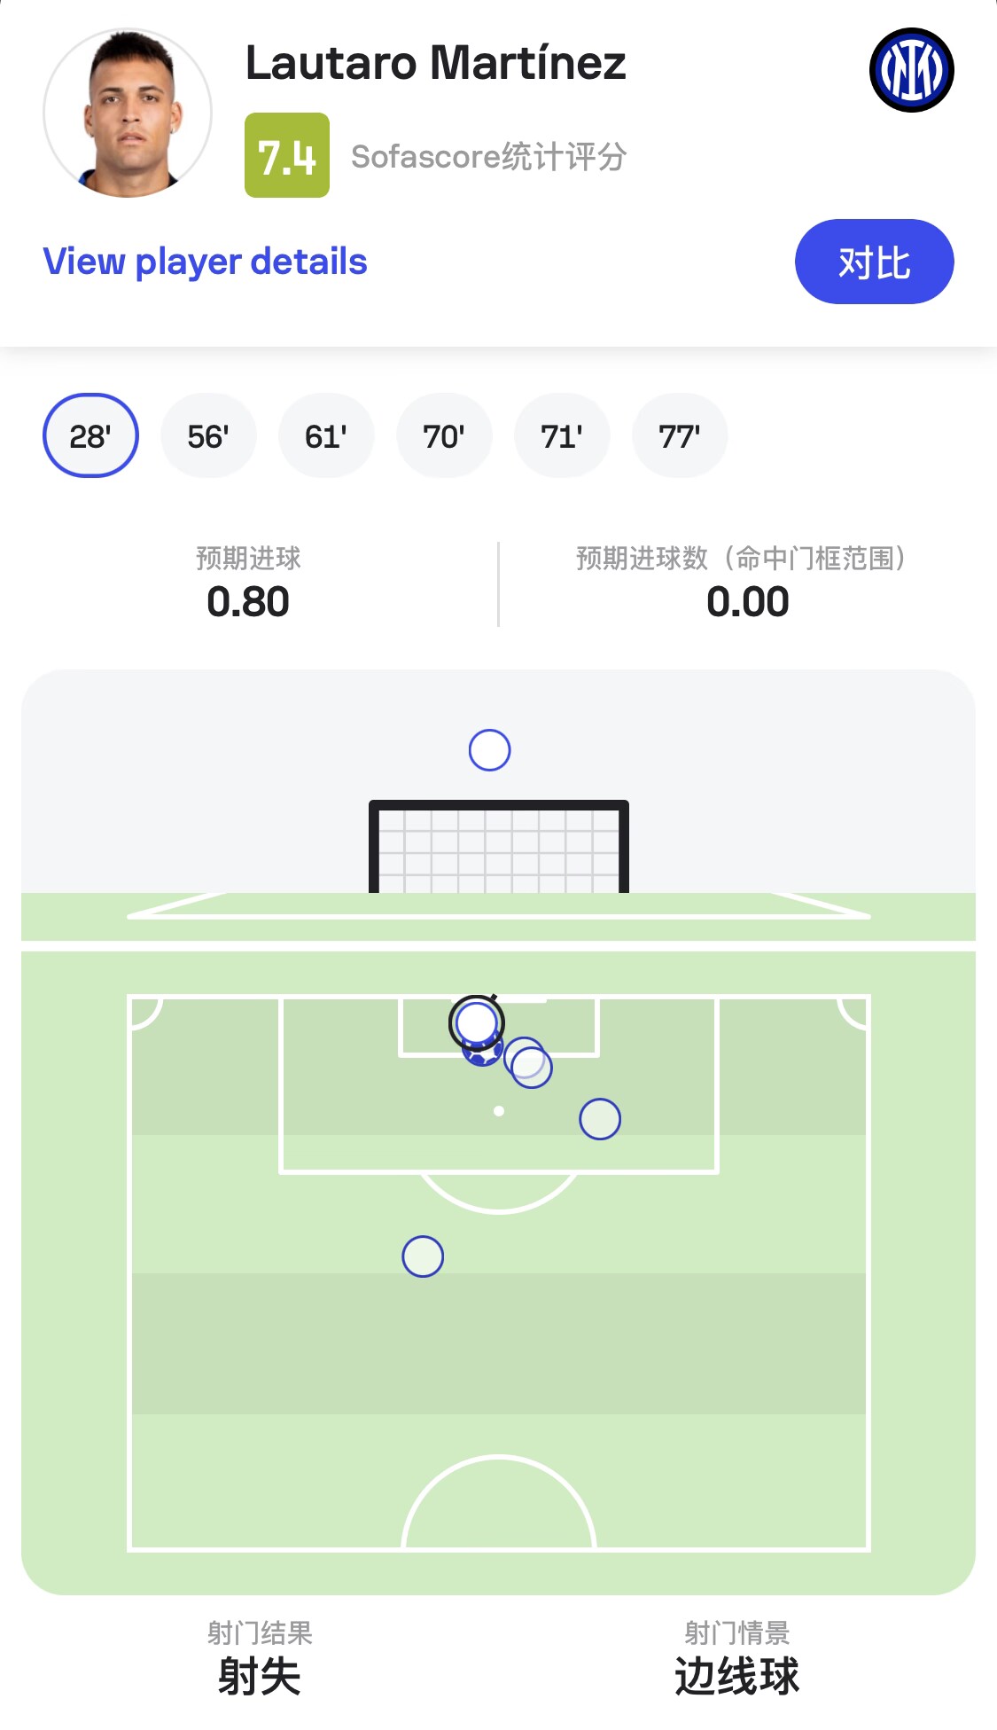Tap the 预期进球 0.80 value

click(x=248, y=602)
